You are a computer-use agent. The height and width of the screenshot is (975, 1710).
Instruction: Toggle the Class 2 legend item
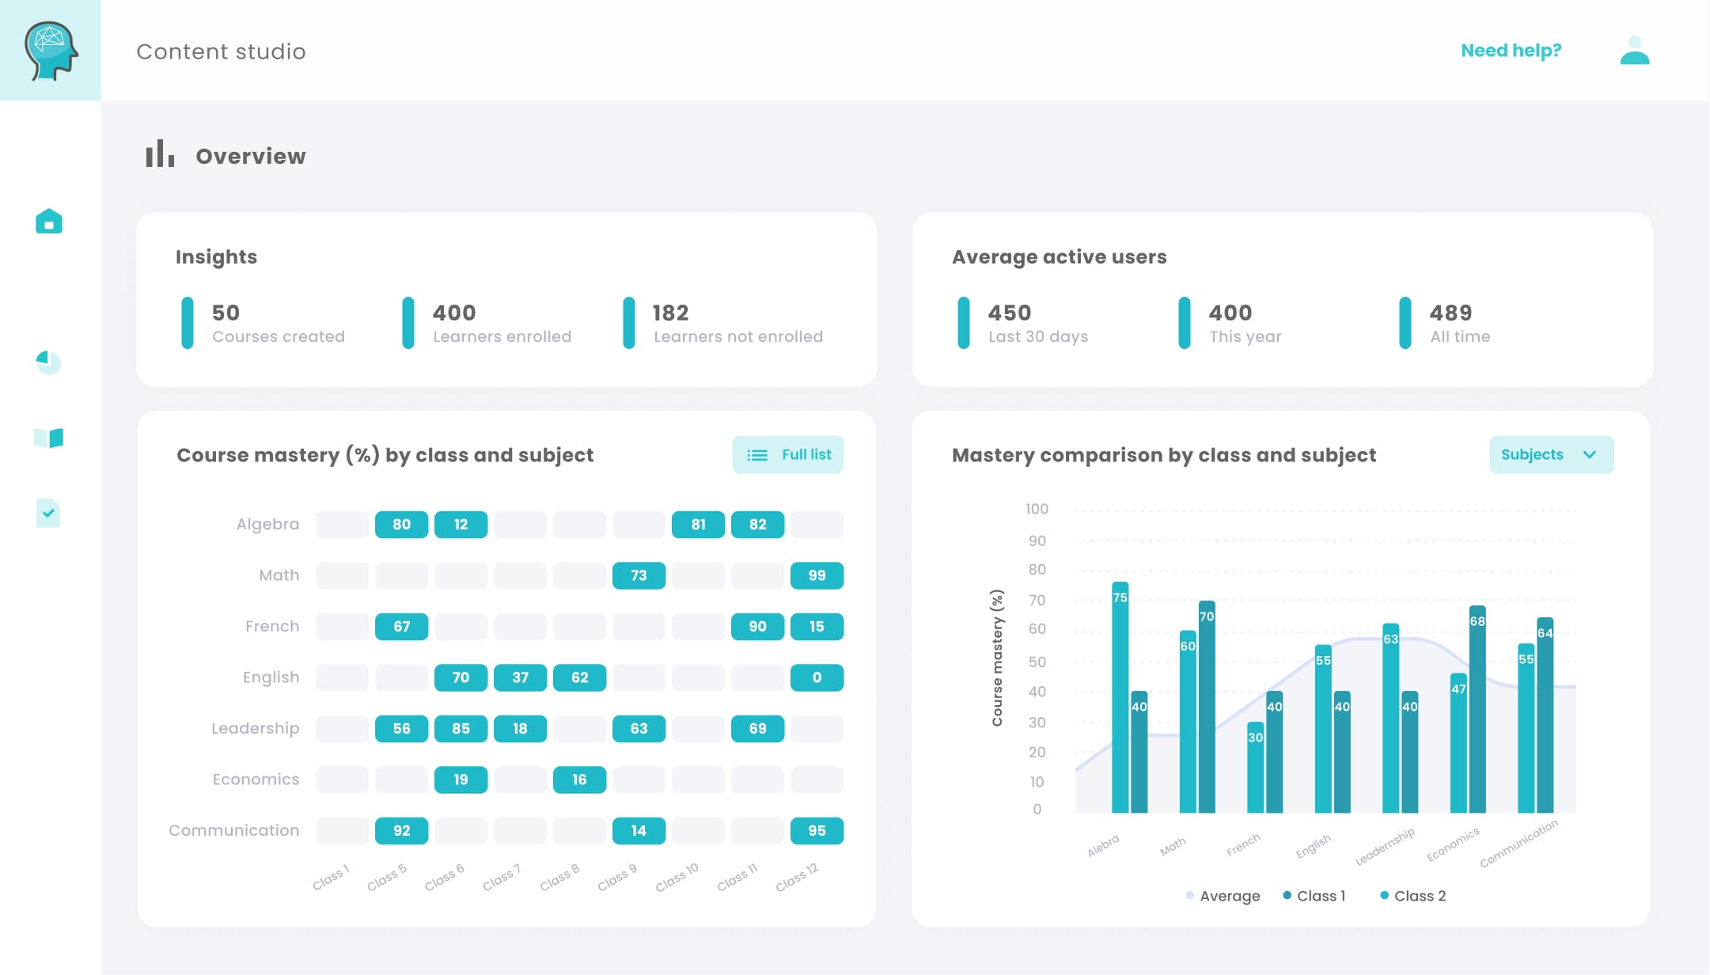coord(1413,895)
